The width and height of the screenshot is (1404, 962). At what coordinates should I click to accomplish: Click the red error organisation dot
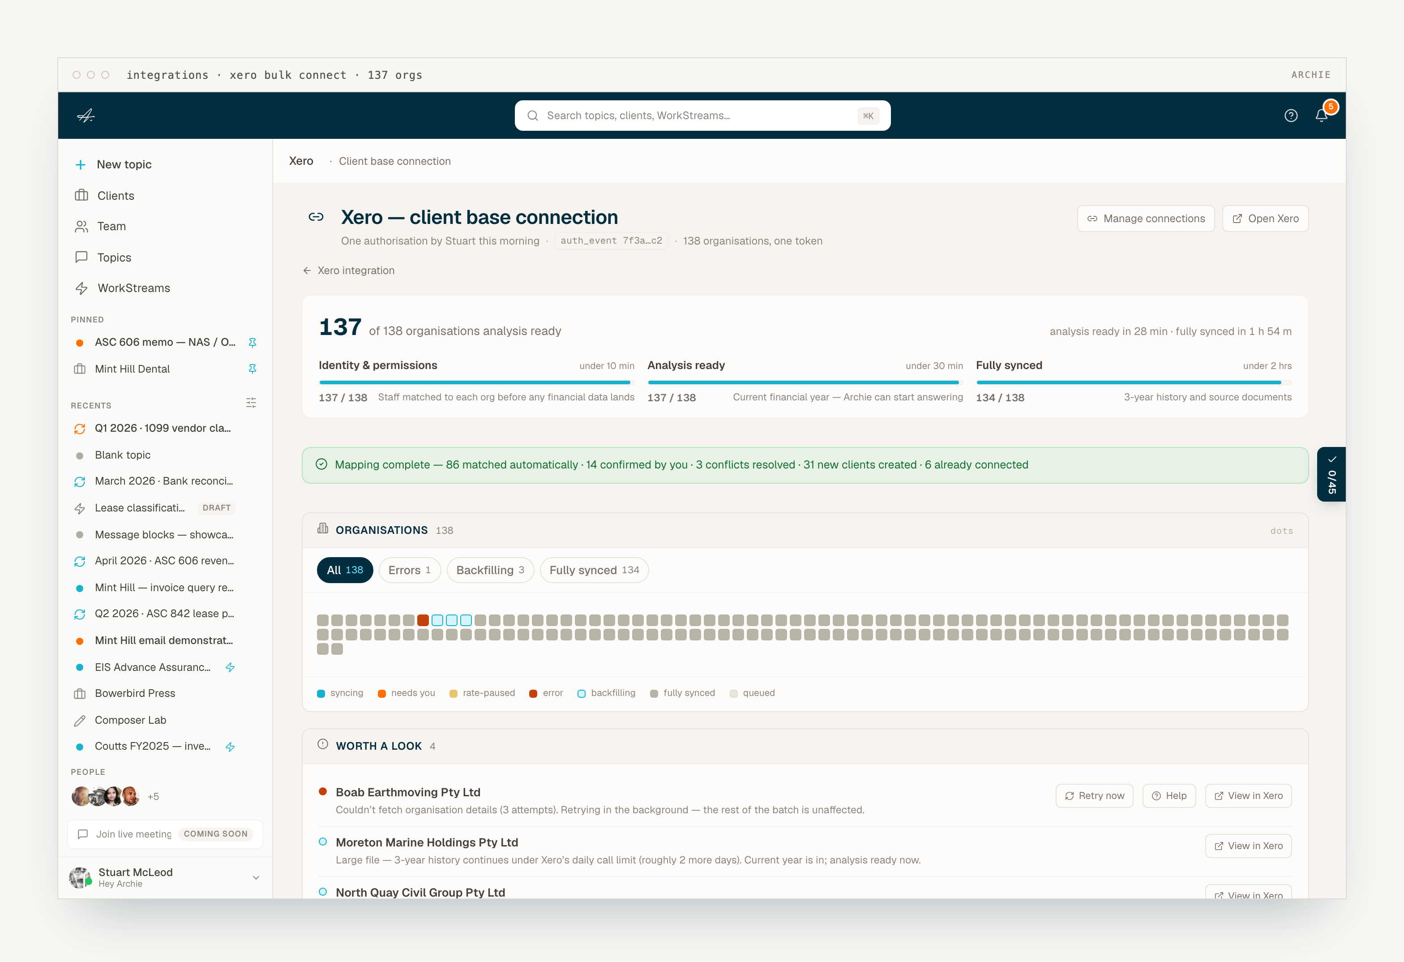click(x=423, y=620)
